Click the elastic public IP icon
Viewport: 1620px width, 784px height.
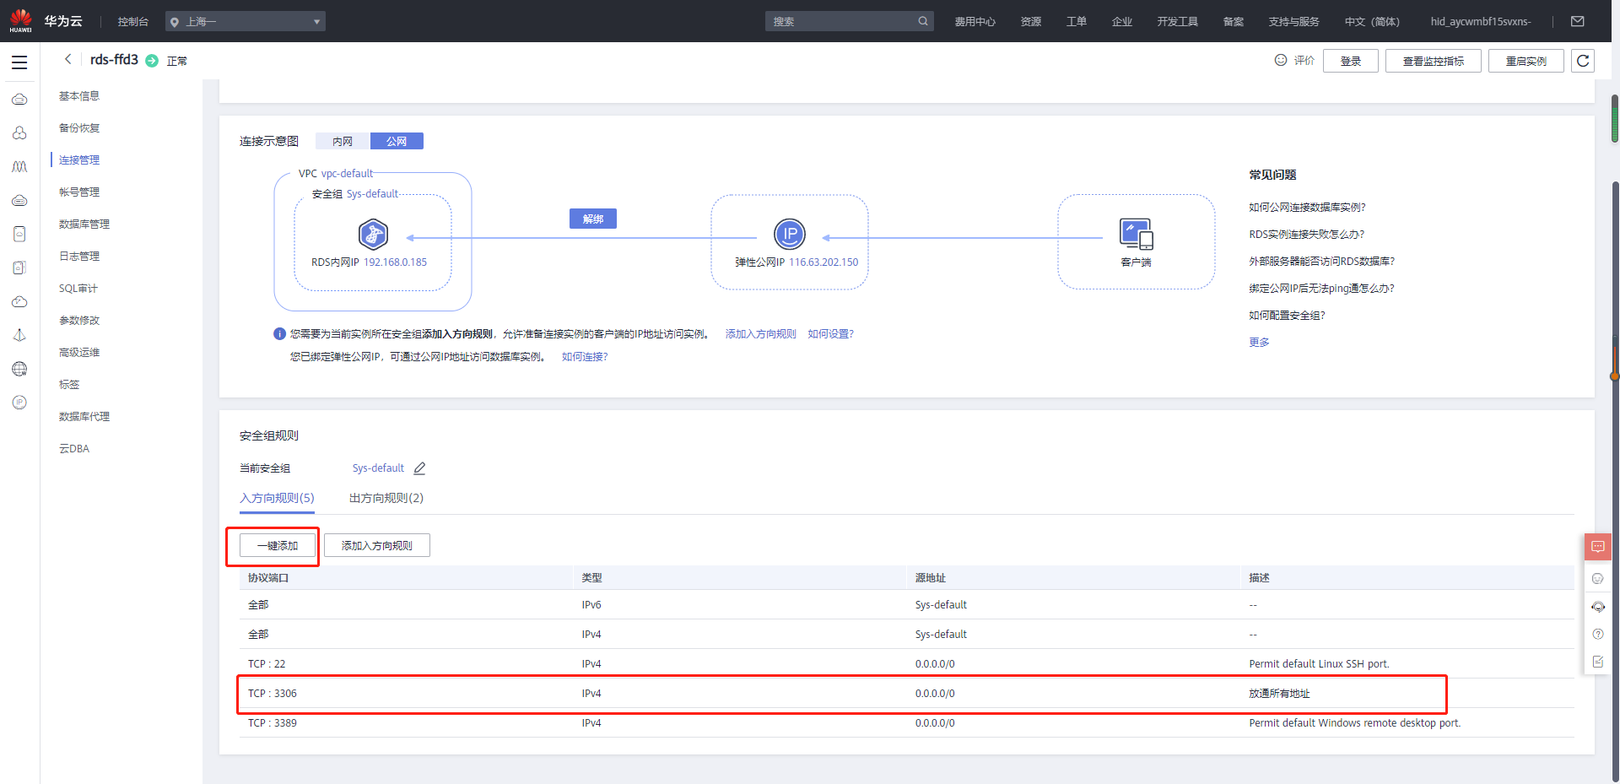click(x=790, y=234)
